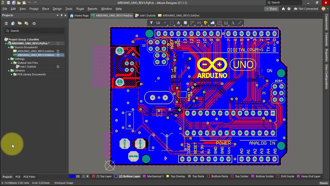Toggle Mechanical 1 layer color box
The image size is (330, 186).
pyautogui.click(x=144, y=176)
